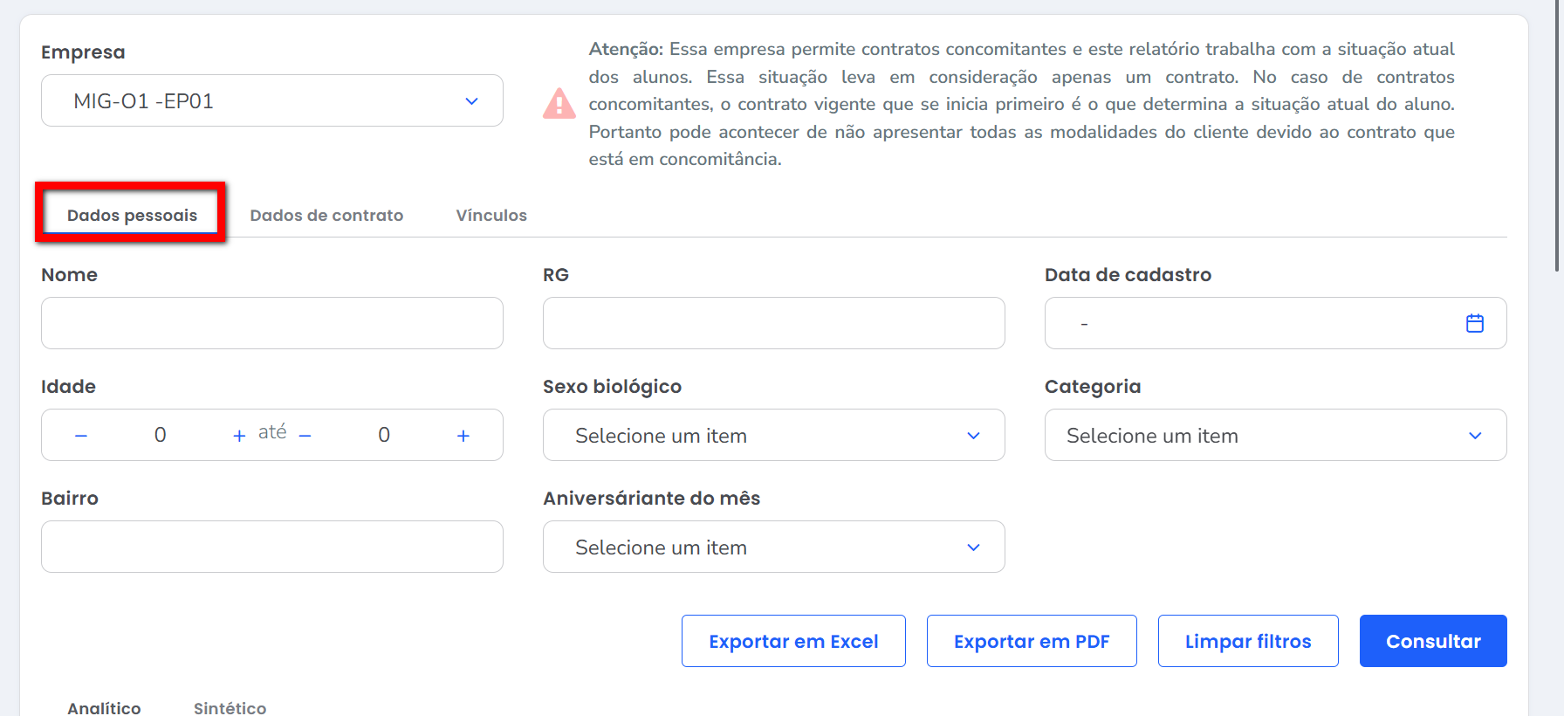
Task: Switch to the Dados de contrato tab
Action: [x=326, y=215]
